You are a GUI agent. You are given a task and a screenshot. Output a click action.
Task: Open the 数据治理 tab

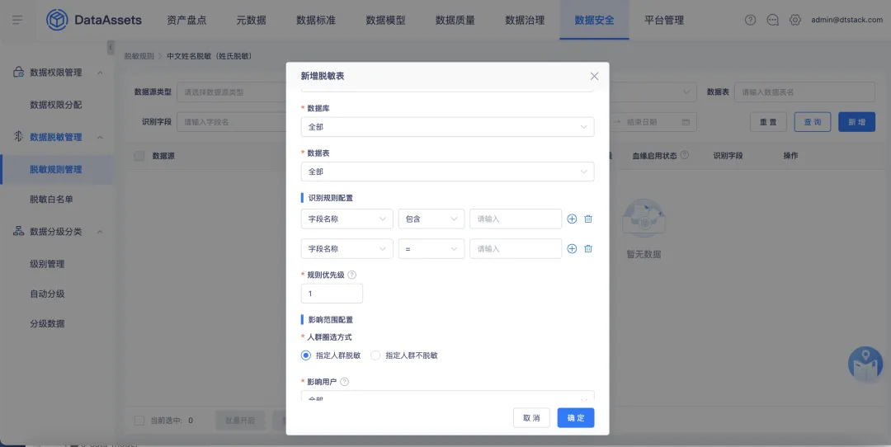tap(525, 20)
